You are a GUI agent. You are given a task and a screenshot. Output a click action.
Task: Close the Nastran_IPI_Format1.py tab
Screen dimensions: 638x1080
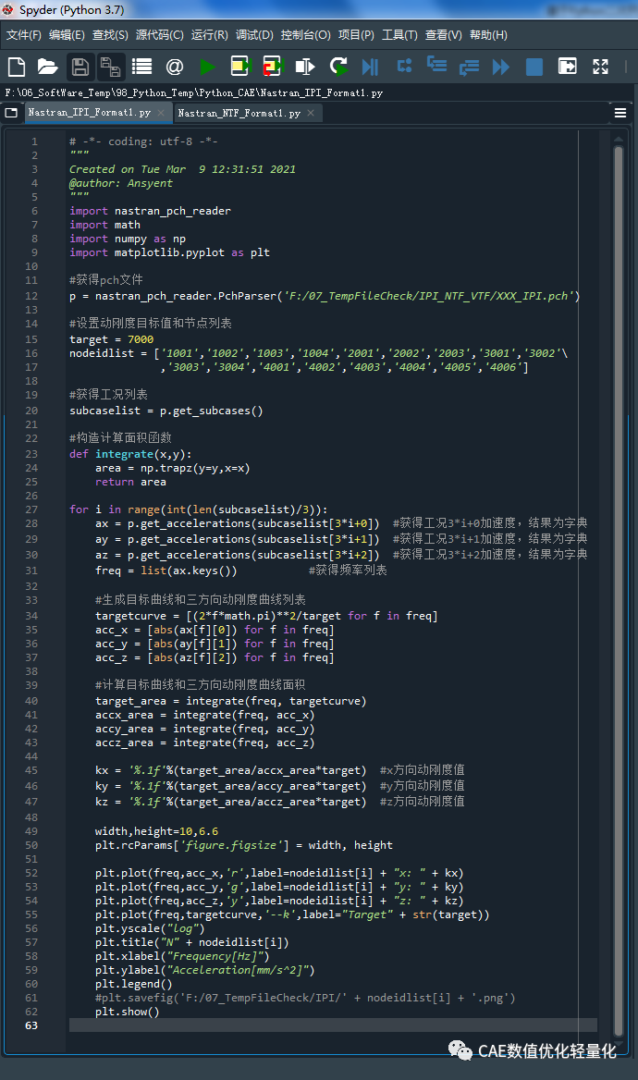[x=161, y=113]
